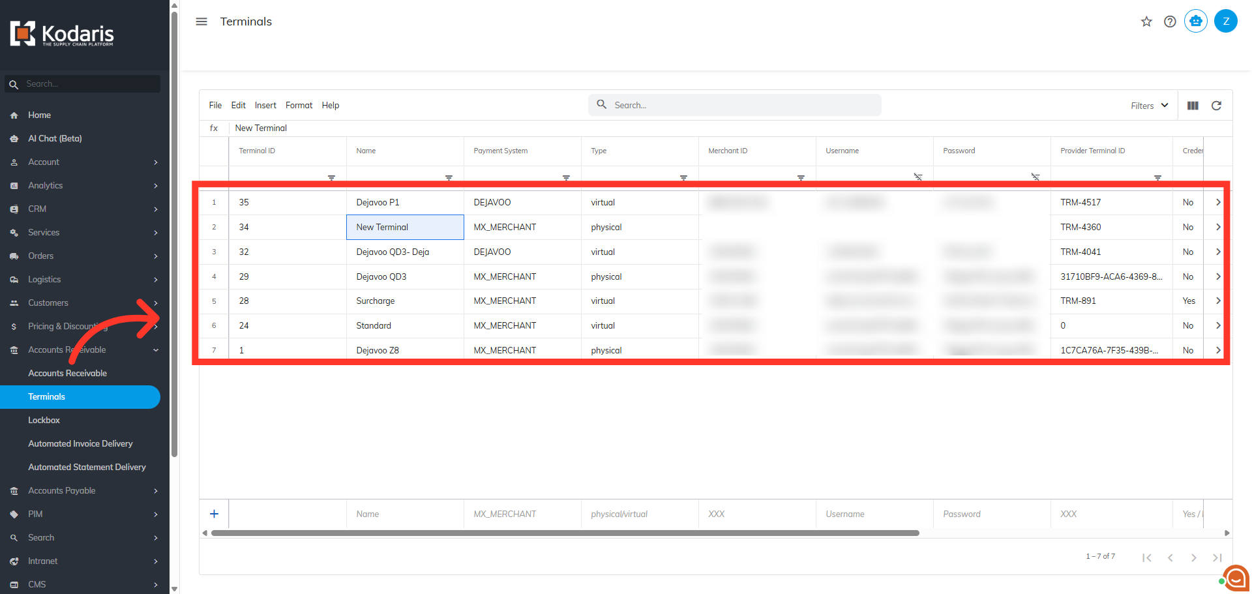The image size is (1252, 594).
Task: Filter the Terminal ID column
Action: (x=331, y=177)
